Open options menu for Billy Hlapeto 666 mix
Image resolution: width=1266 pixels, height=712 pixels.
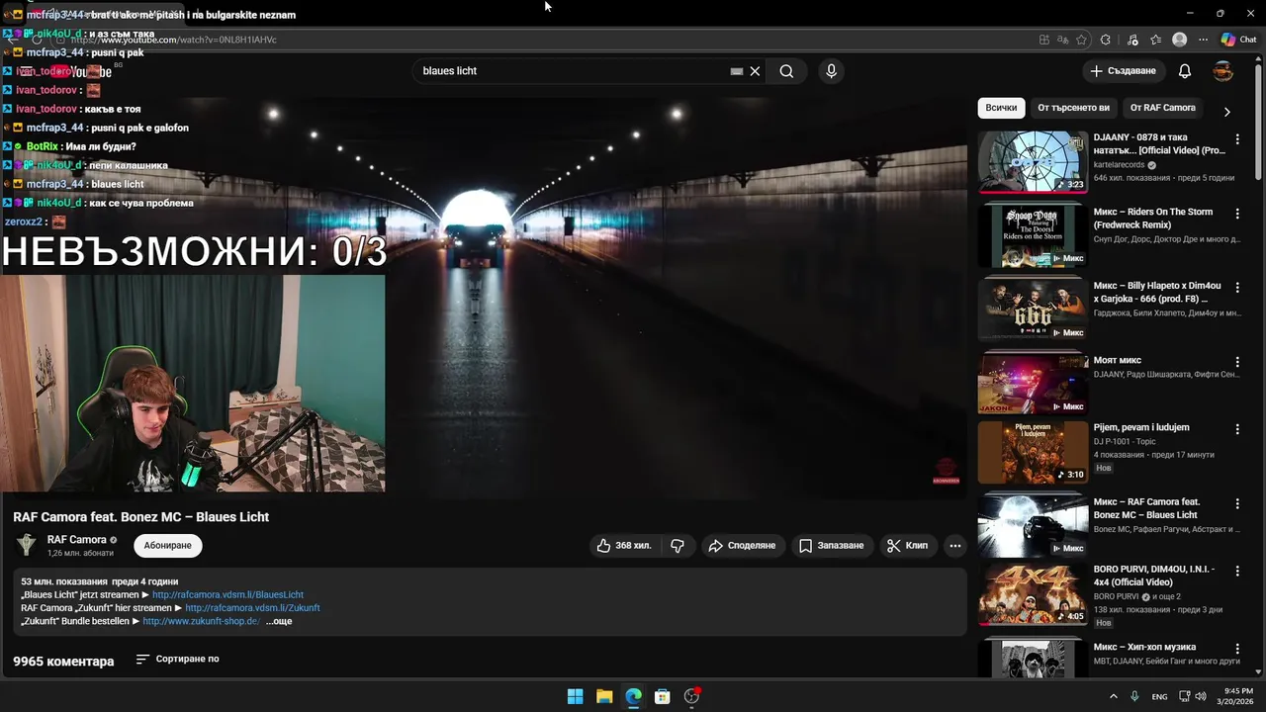point(1237,289)
